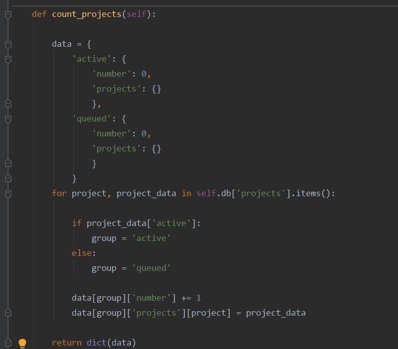The image size is (398, 349).
Task: Click the if keyword
Action: click(x=76, y=223)
